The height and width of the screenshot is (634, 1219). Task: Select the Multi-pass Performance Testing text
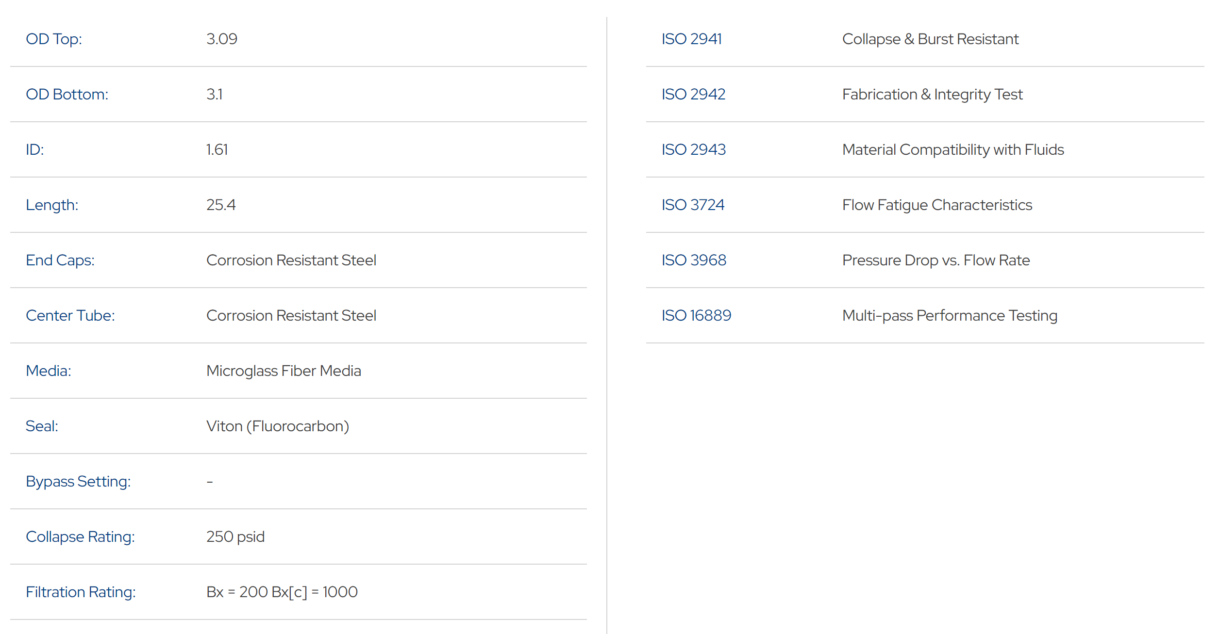point(950,315)
